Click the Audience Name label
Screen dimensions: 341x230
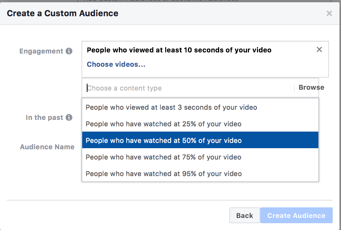coord(47,147)
